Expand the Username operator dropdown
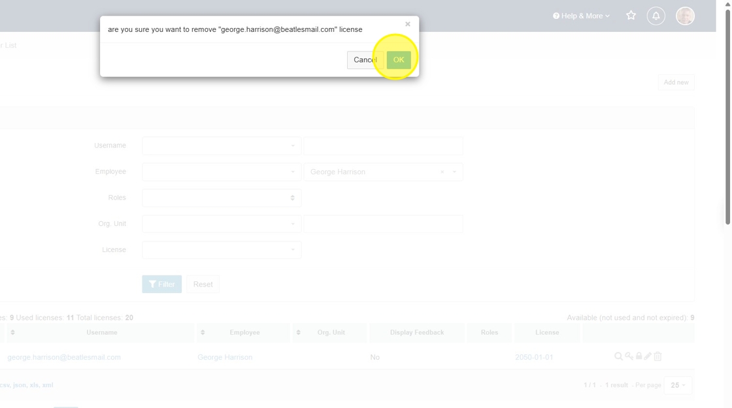The image size is (732, 408). (x=222, y=146)
